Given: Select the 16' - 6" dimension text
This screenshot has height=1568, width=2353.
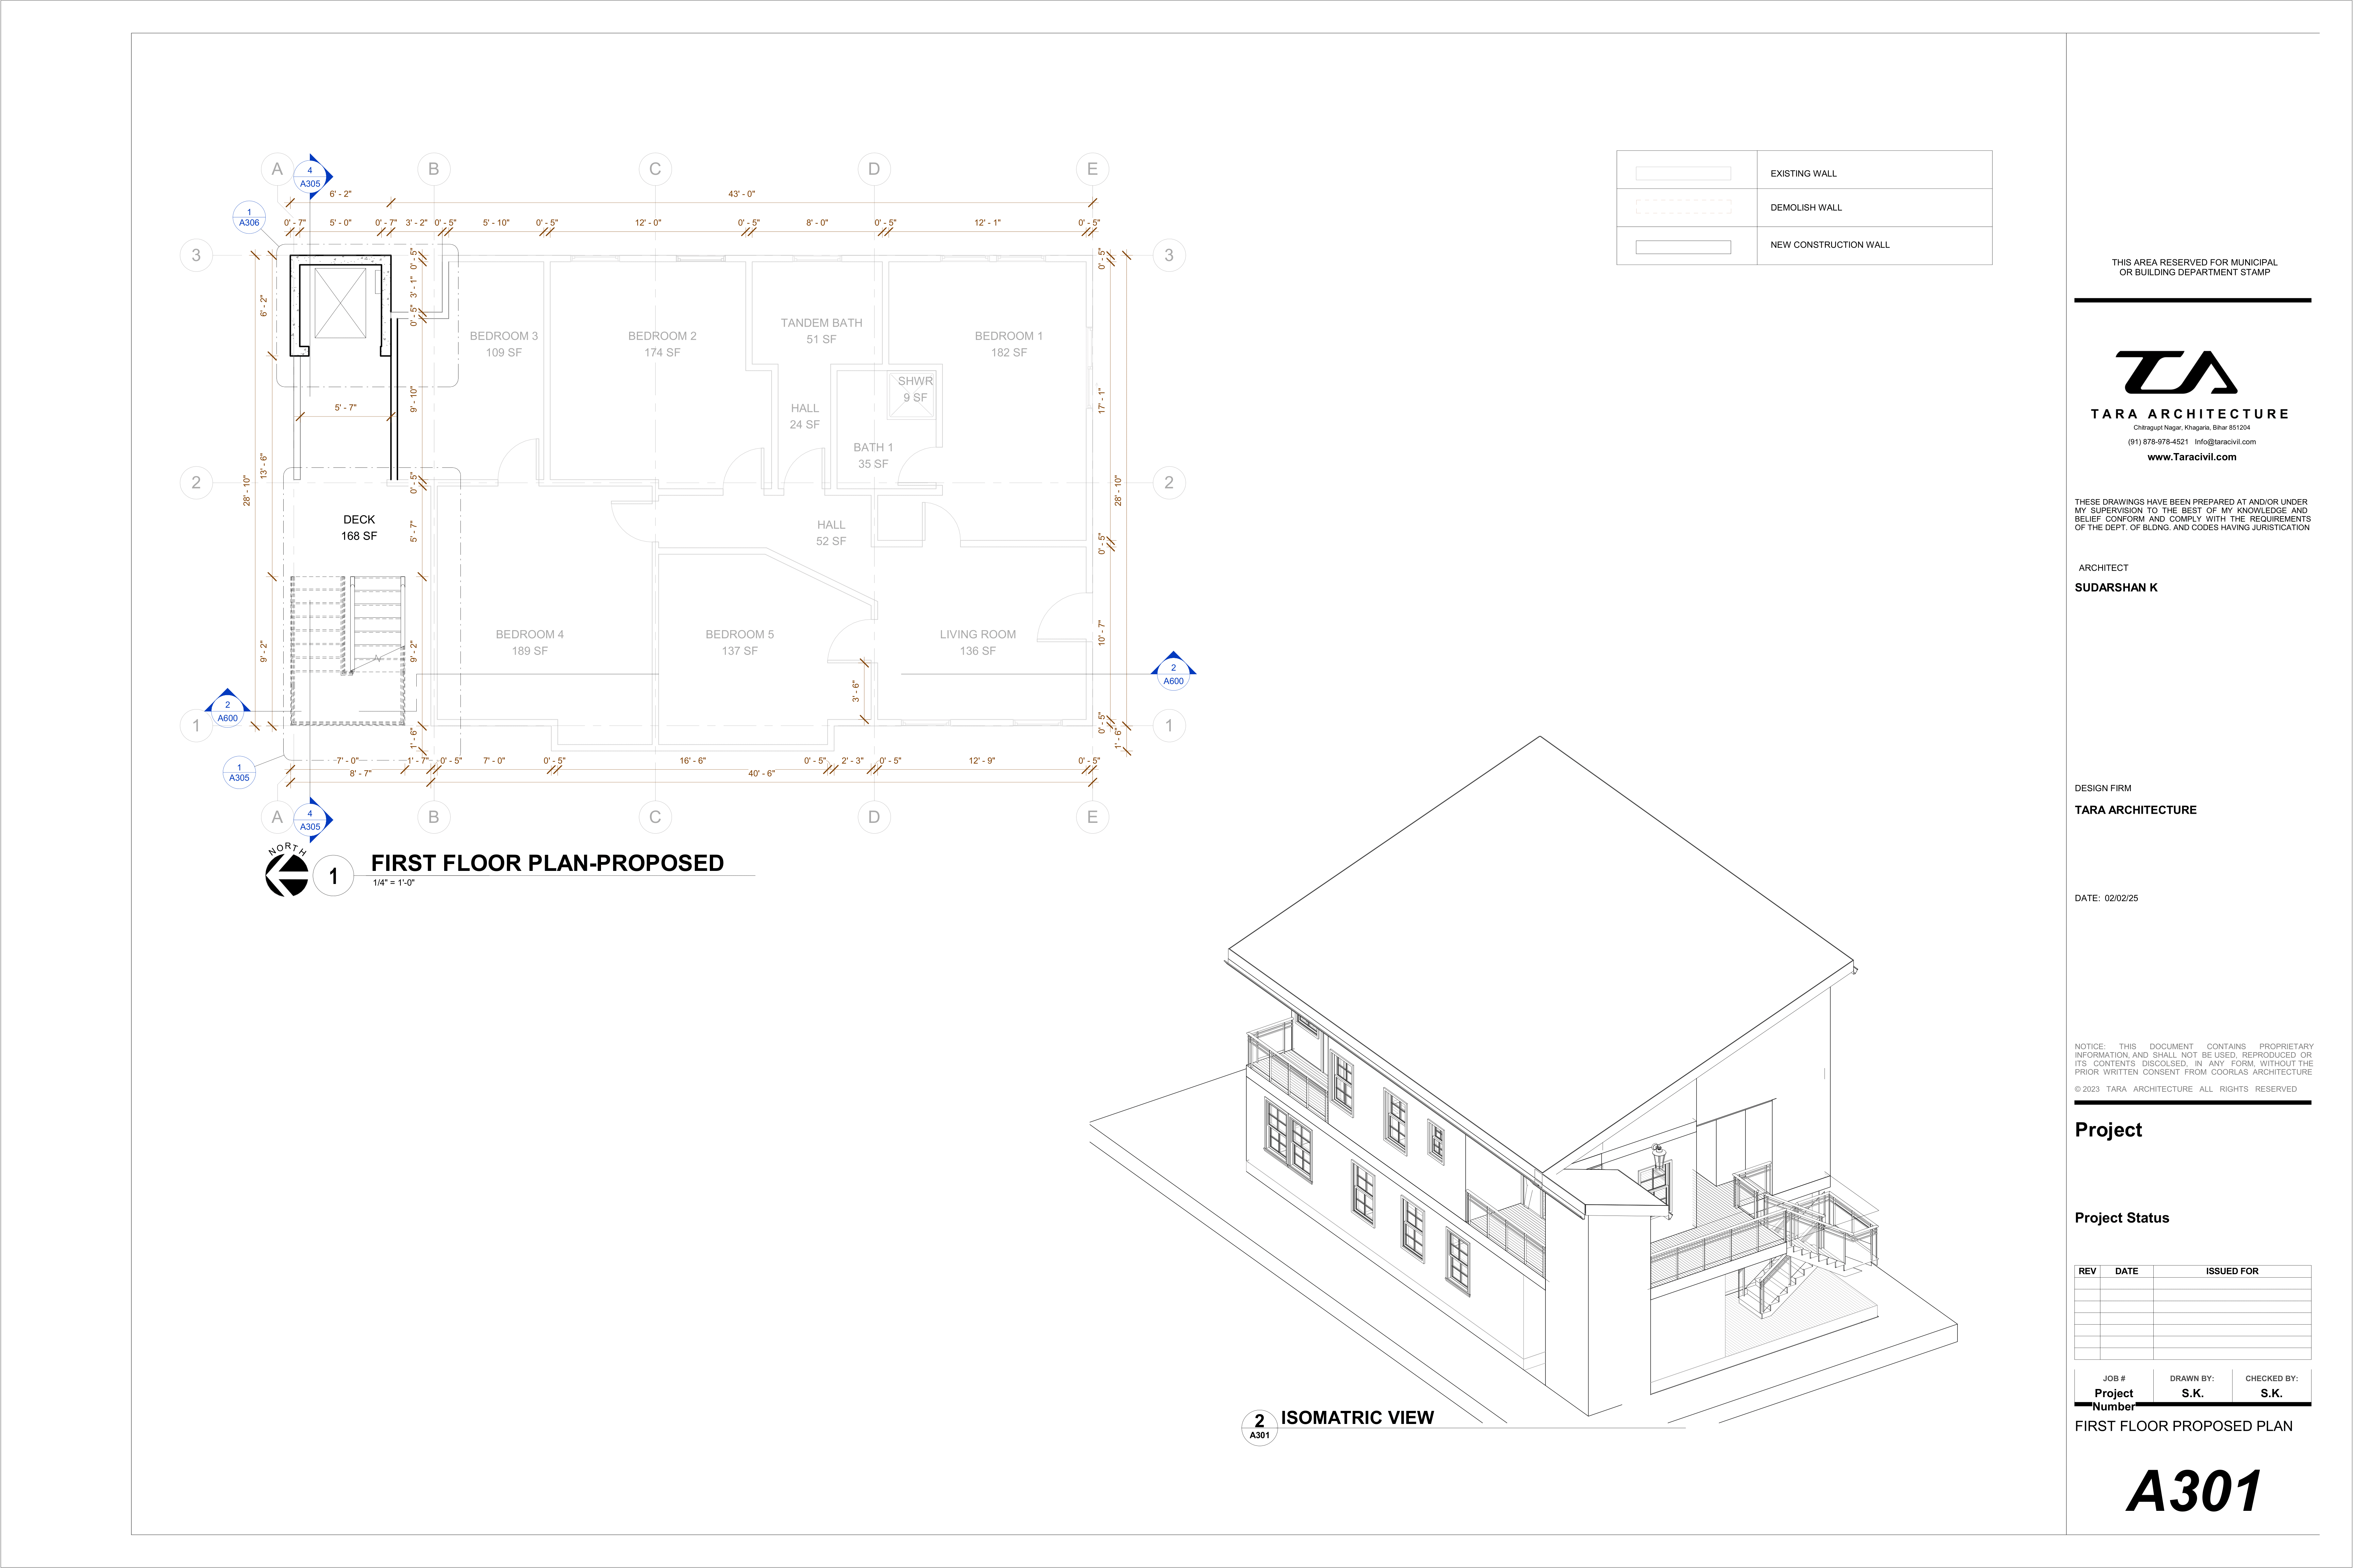Looking at the screenshot, I should [692, 761].
